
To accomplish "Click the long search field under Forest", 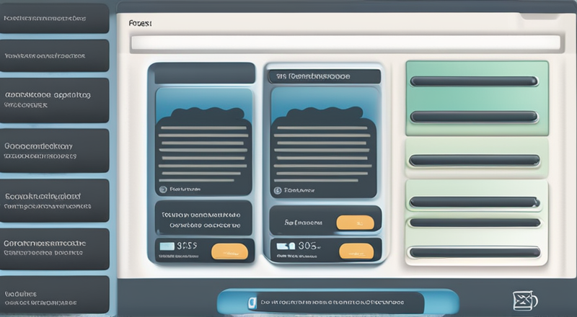I will (345, 43).
